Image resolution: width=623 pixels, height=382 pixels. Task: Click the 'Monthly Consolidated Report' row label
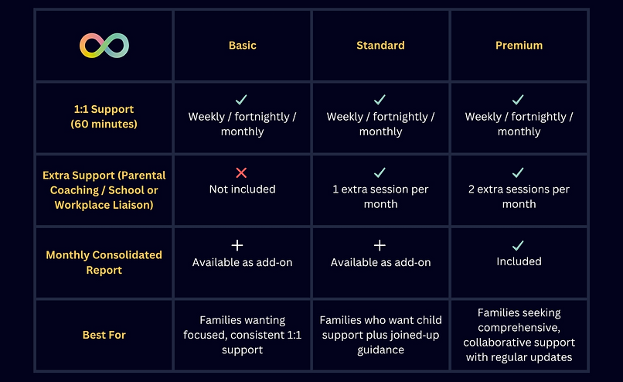coord(104,262)
